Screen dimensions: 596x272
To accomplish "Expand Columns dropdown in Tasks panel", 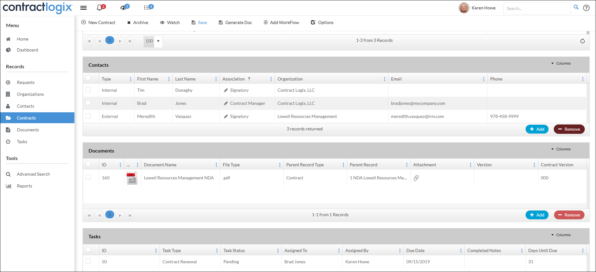I will tap(561, 235).
